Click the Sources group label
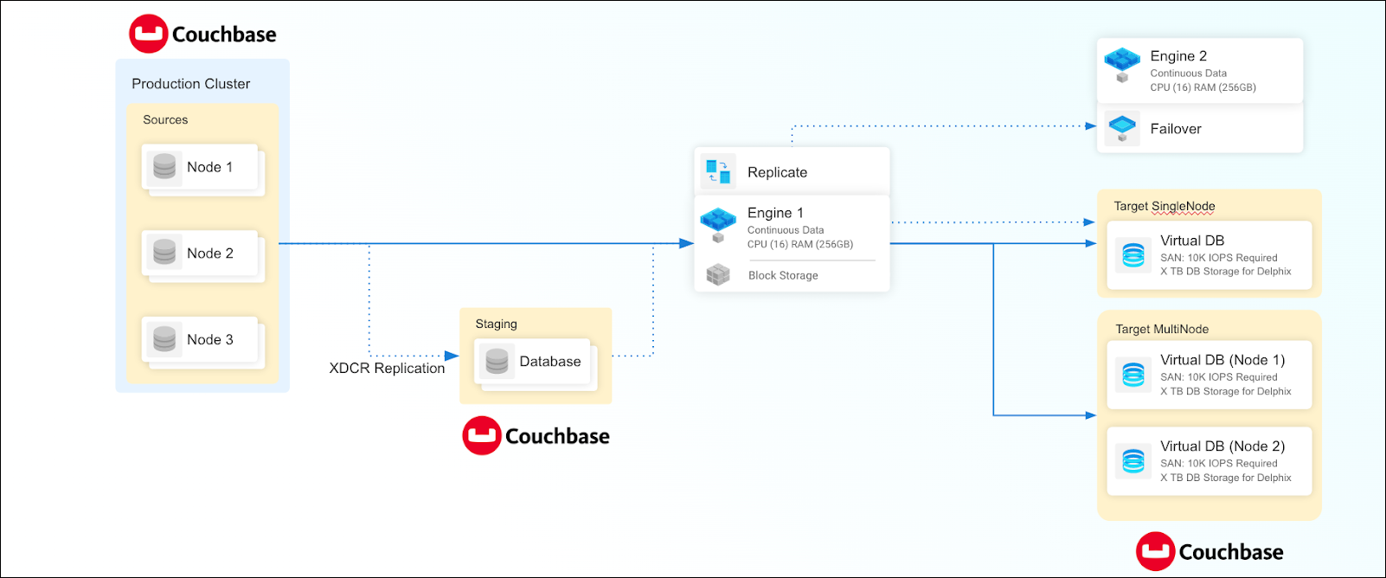This screenshot has height=578, width=1386. coord(165,120)
